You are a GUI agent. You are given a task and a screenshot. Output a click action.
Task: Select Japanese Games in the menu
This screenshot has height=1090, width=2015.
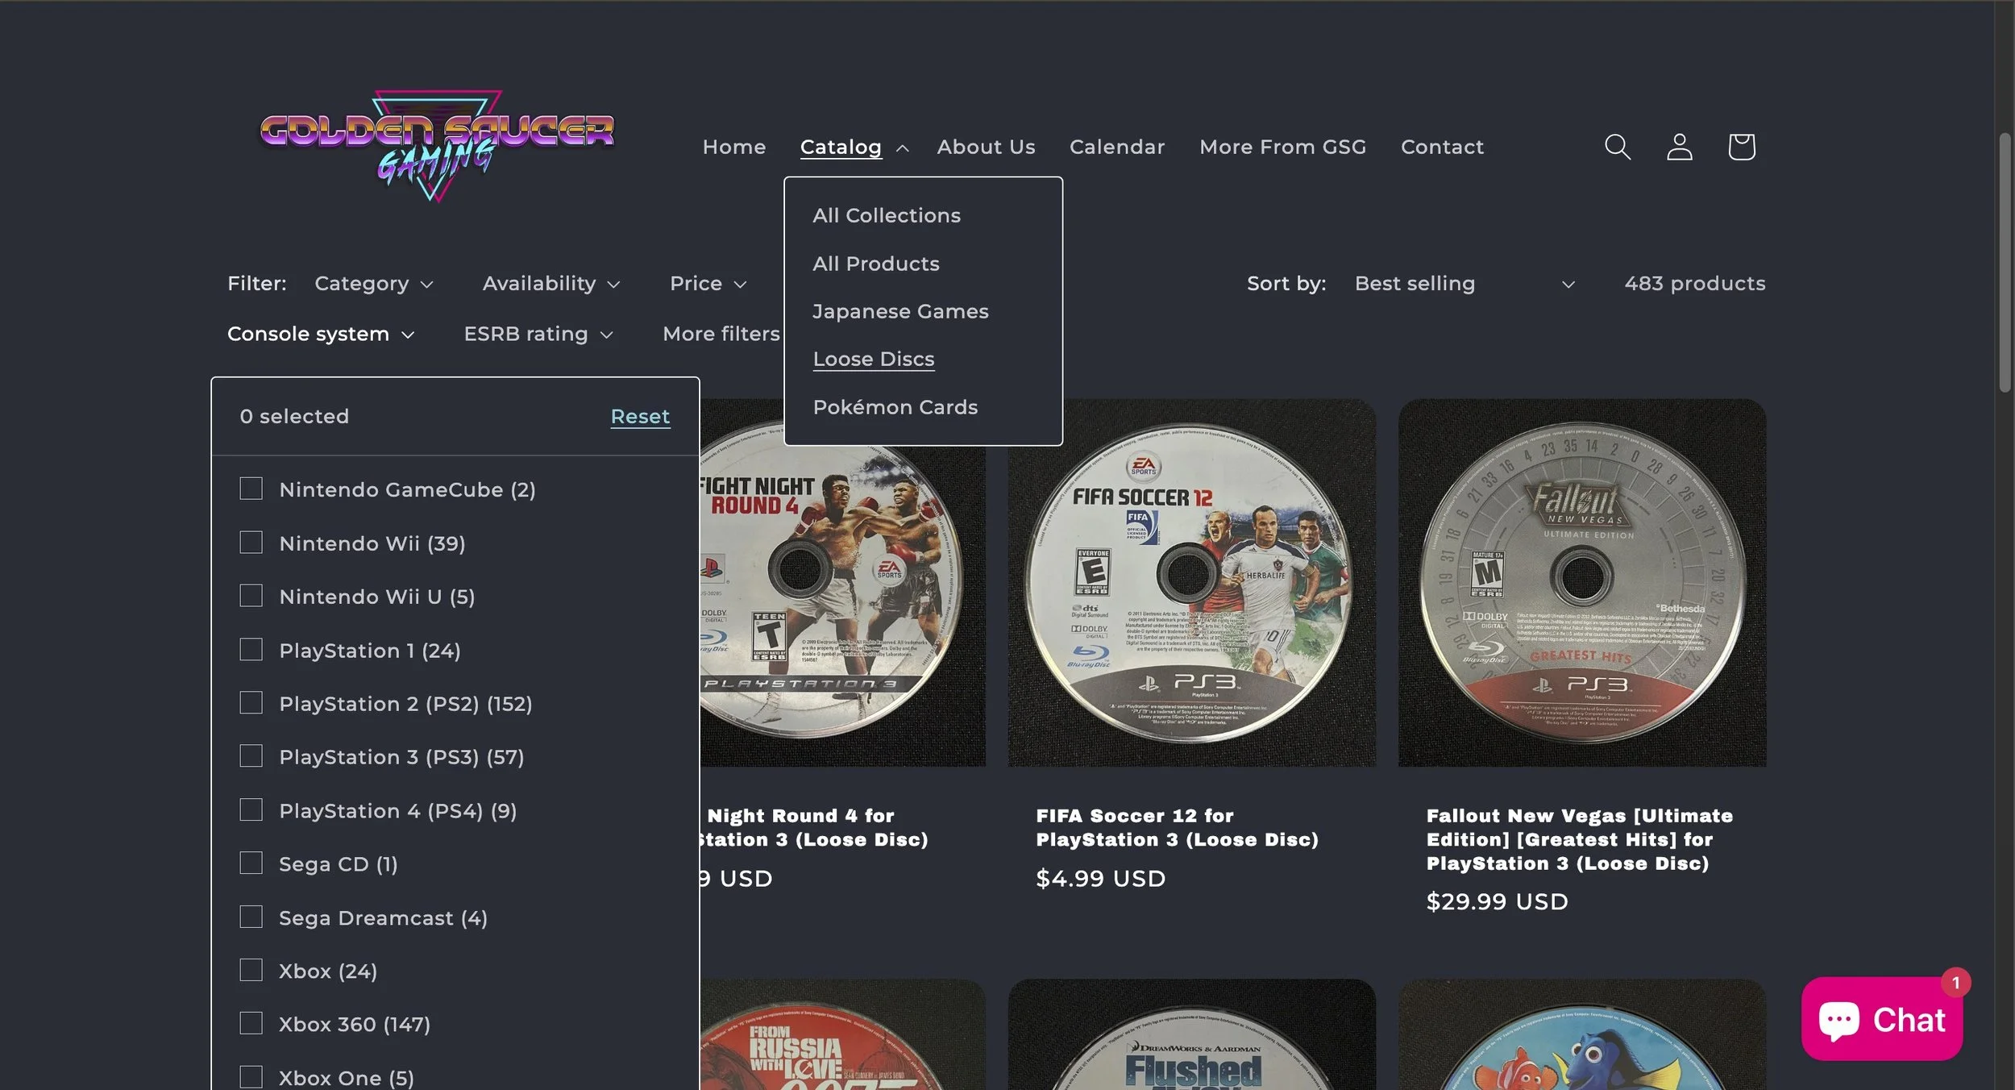click(900, 311)
